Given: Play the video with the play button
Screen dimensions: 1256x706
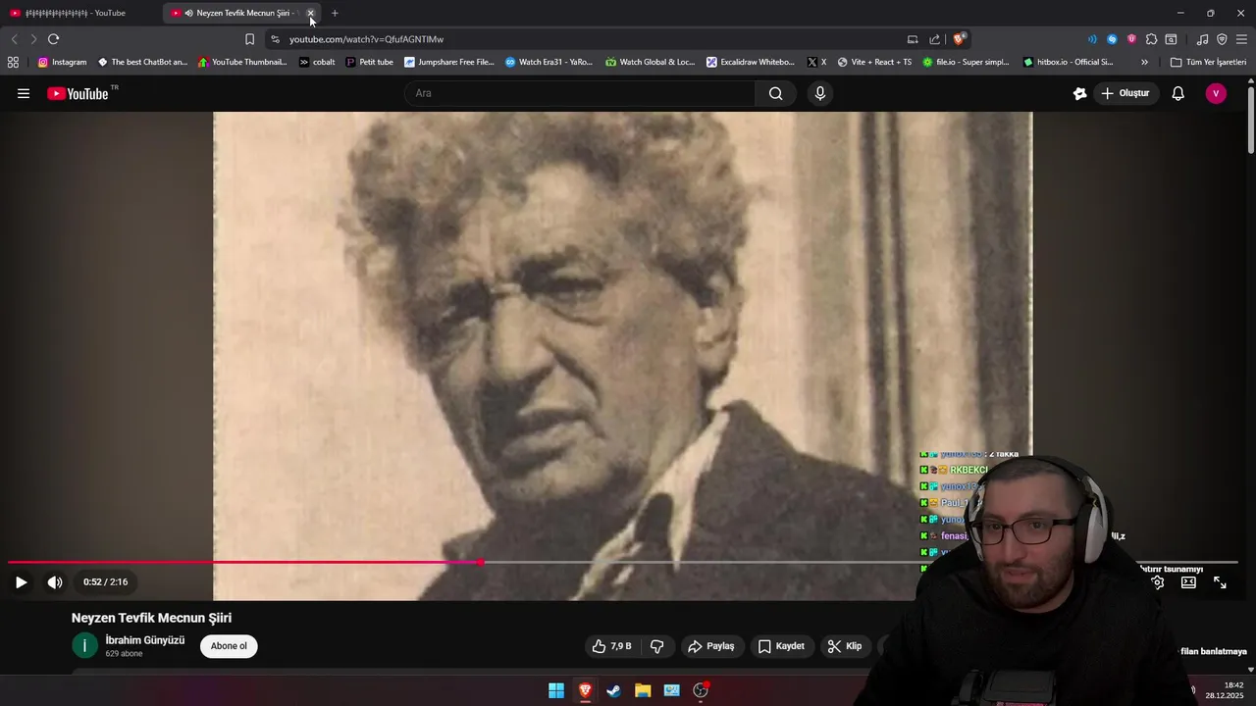Looking at the screenshot, I should tap(21, 581).
